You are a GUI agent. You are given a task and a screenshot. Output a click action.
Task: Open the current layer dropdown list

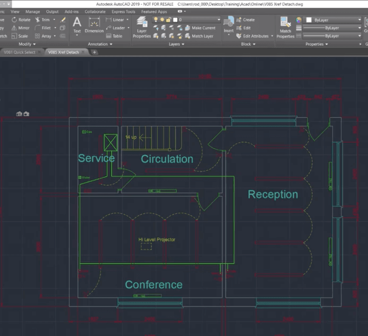tap(218, 20)
